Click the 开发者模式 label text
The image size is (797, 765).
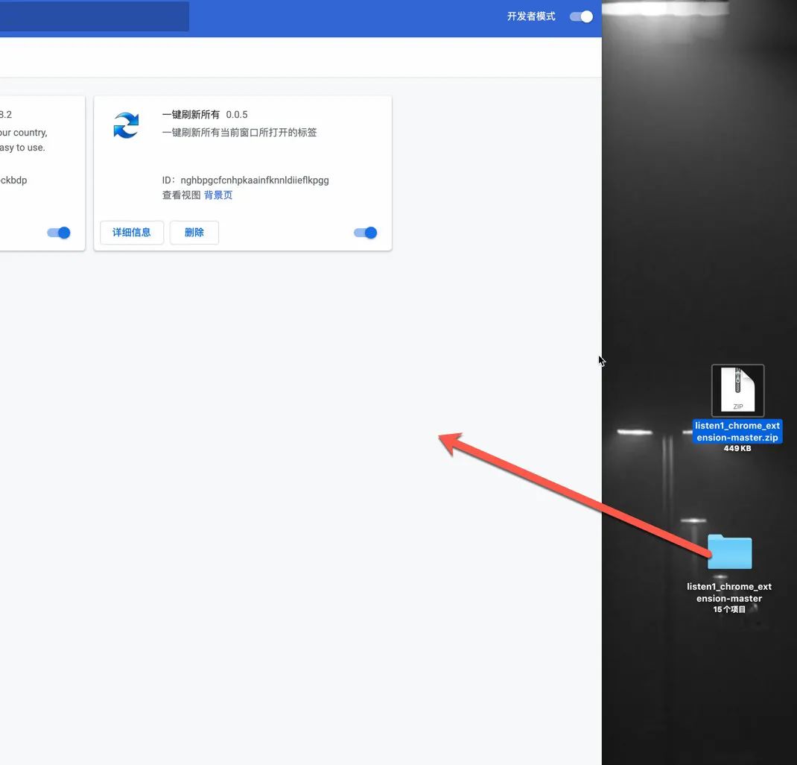pos(531,17)
